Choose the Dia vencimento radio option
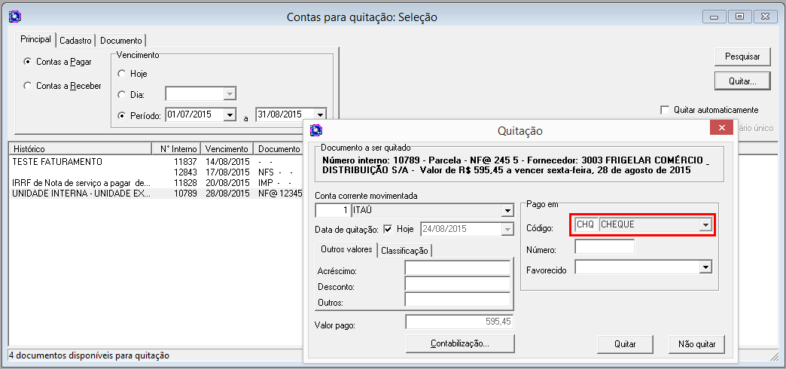Viewport: 786px width, 369px height. (121, 95)
